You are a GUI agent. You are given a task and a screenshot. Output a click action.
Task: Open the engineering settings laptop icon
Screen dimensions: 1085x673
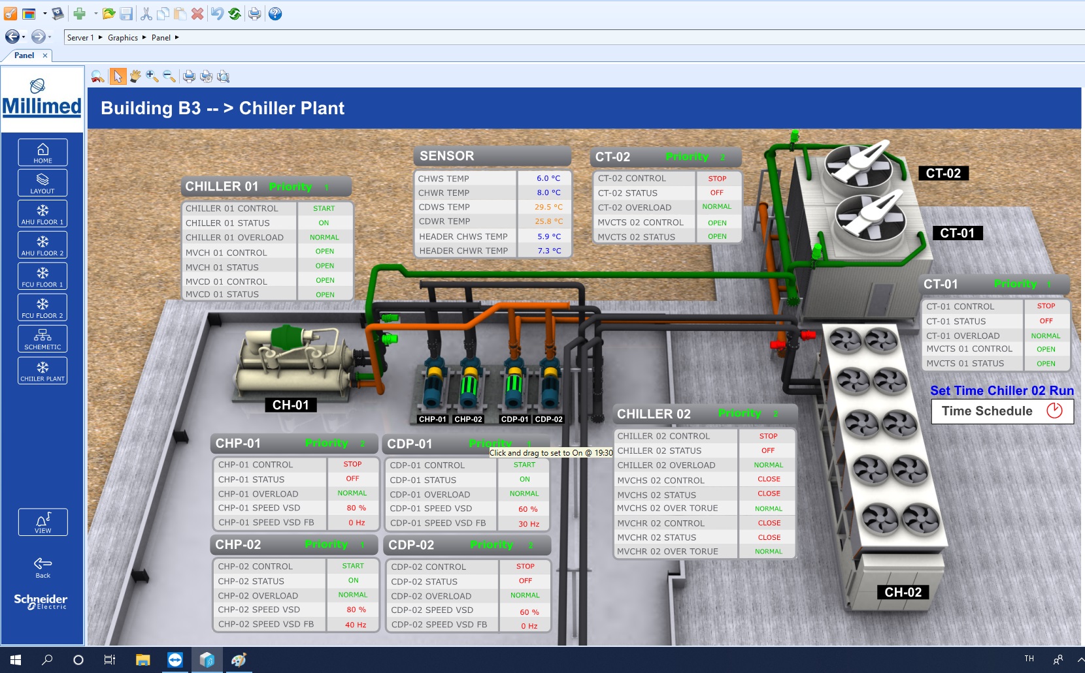coord(58,14)
